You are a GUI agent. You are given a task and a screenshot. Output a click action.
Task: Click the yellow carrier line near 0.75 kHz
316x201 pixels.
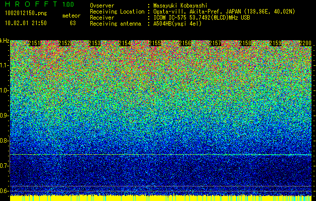point(161,155)
